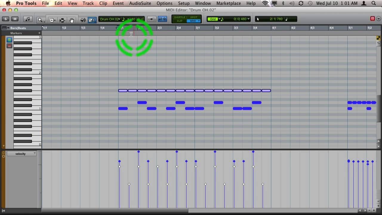Enable Grid edit mode
382x215 pixels.
(194, 21)
